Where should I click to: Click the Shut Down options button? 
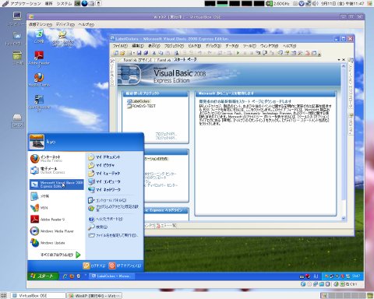coord(125,266)
